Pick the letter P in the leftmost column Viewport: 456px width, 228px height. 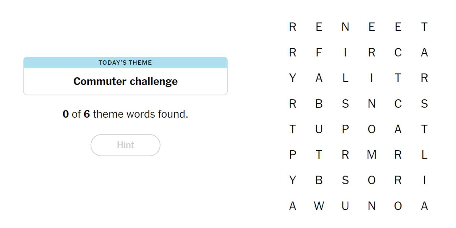(x=292, y=155)
